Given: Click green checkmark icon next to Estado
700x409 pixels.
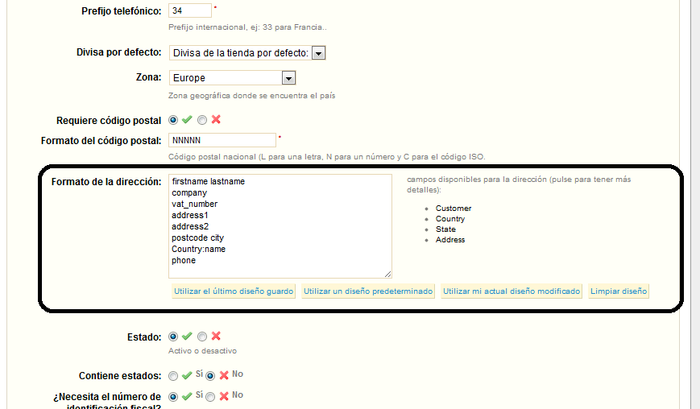Looking at the screenshot, I should coord(187,337).
